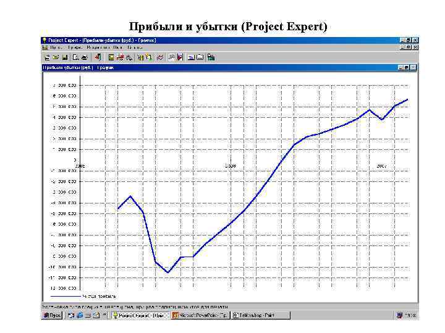Click the empty window toolbar icon
This screenshot has height=333, width=445.
[200, 57]
